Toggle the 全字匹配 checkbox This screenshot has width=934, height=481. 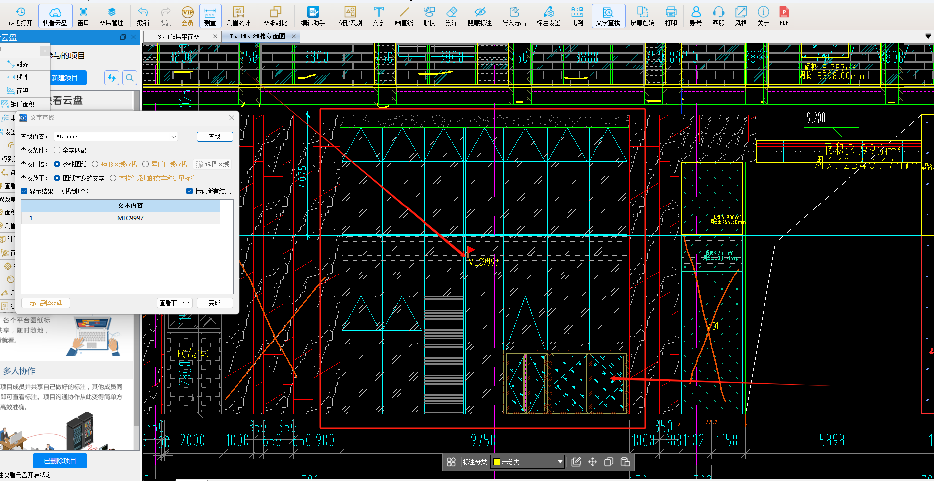click(x=57, y=150)
